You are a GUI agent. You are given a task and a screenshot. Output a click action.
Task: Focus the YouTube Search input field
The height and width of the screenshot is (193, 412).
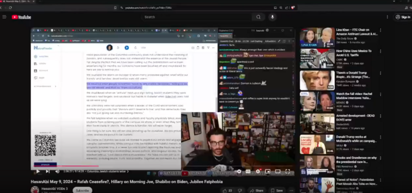tap(197, 17)
